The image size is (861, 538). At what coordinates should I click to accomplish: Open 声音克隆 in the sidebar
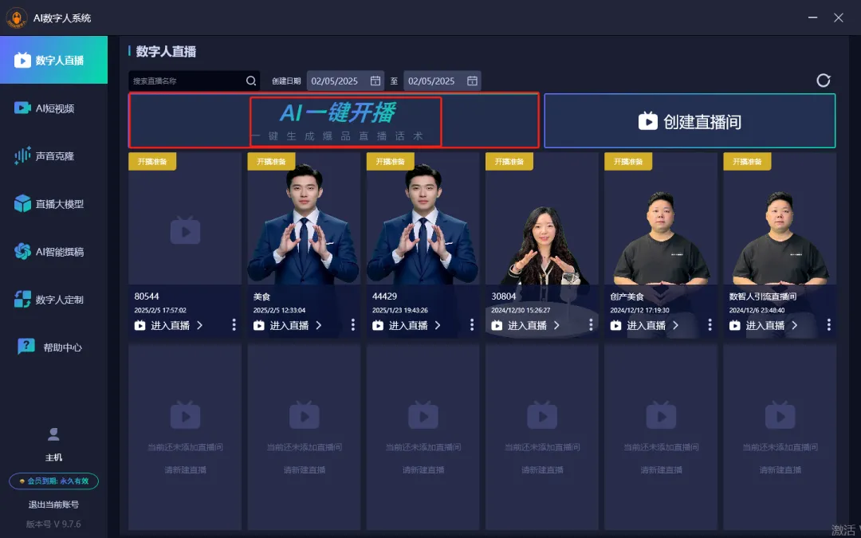coord(54,156)
